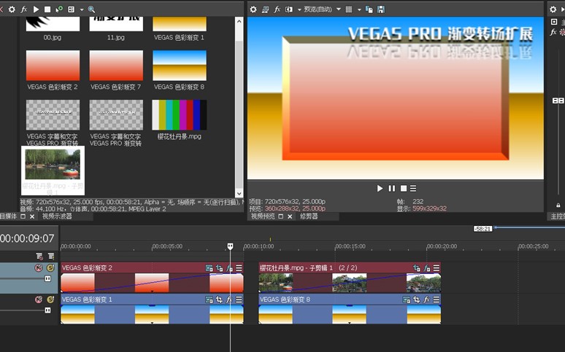565x352 pixels.
Task: Click the external monitor preview icon
Action: point(265,9)
